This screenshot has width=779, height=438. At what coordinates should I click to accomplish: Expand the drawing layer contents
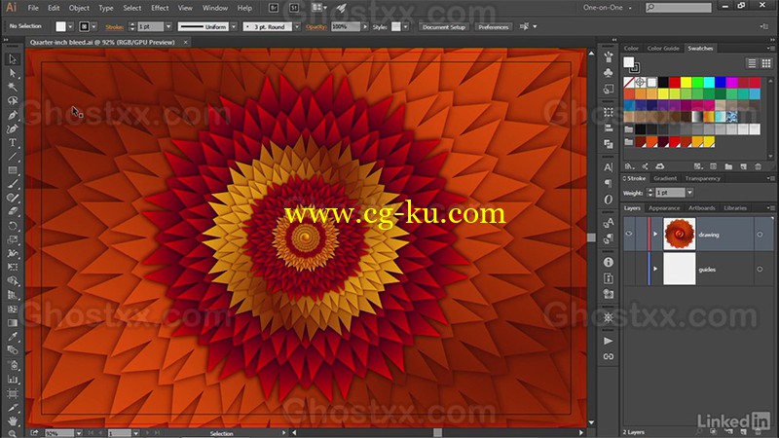click(655, 234)
